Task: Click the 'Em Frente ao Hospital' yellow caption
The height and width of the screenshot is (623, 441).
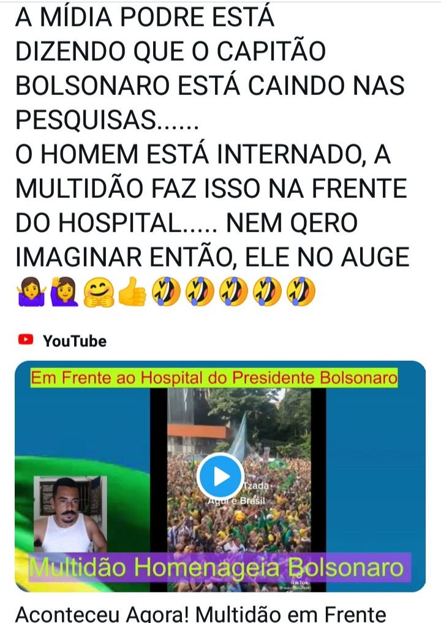Action: [214, 378]
